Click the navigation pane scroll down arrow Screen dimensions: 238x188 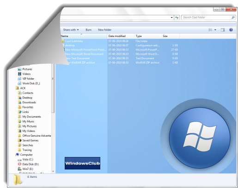click(53, 171)
